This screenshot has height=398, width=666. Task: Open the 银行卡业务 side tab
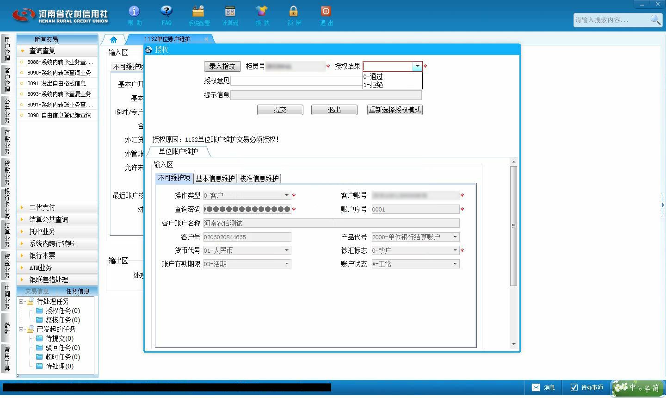click(7, 204)
